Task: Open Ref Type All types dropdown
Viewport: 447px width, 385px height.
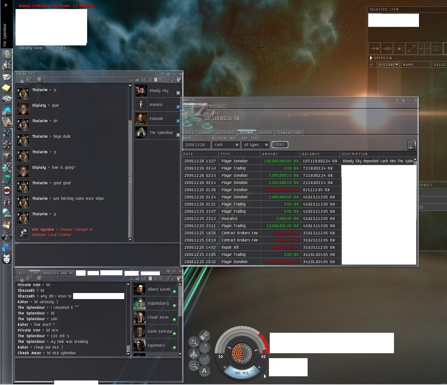Action: click(x=255, y=145)
